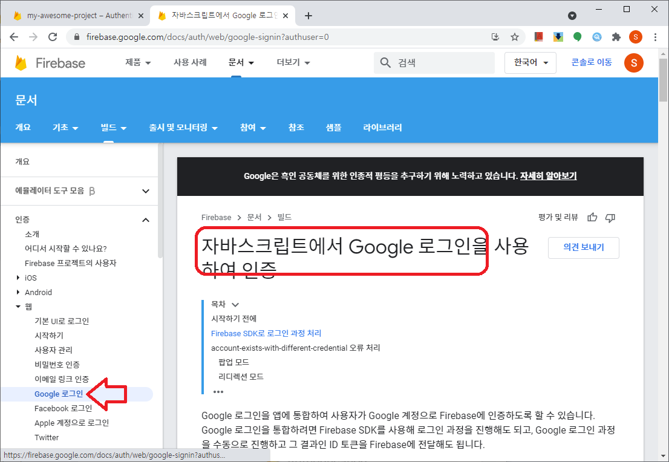669x462 pixels.
Task: Click the blue download arrow extension icon
Action: pos(558,37)
